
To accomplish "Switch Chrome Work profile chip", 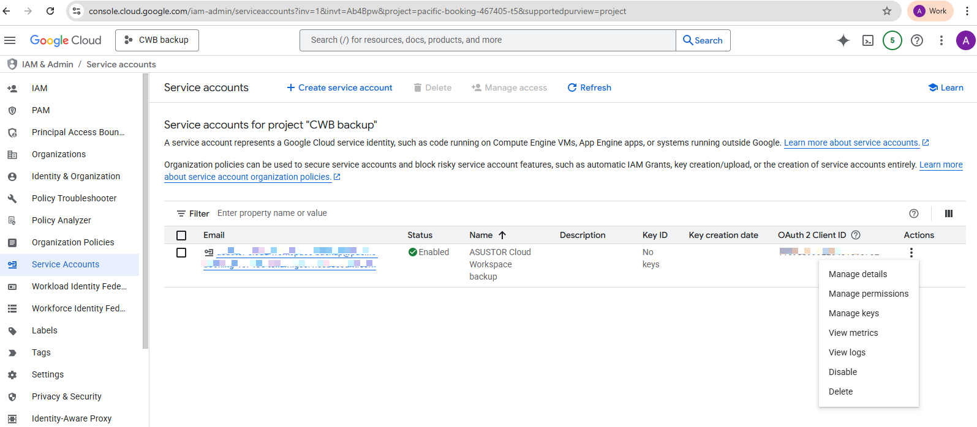I will click(930, 11).
